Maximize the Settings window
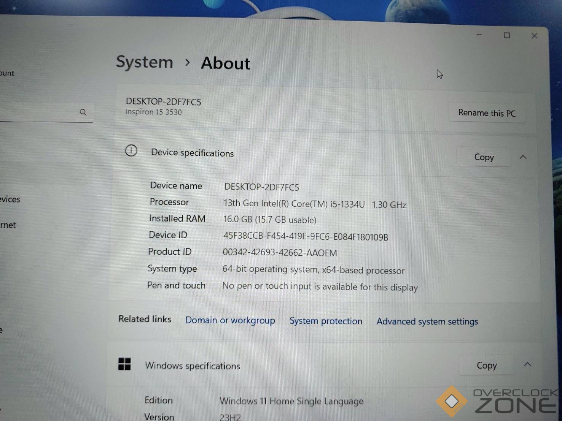 (x=507, y=35)
